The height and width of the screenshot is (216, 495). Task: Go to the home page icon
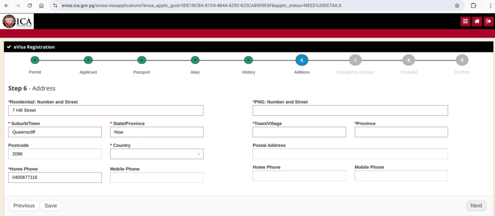point(477,21)
